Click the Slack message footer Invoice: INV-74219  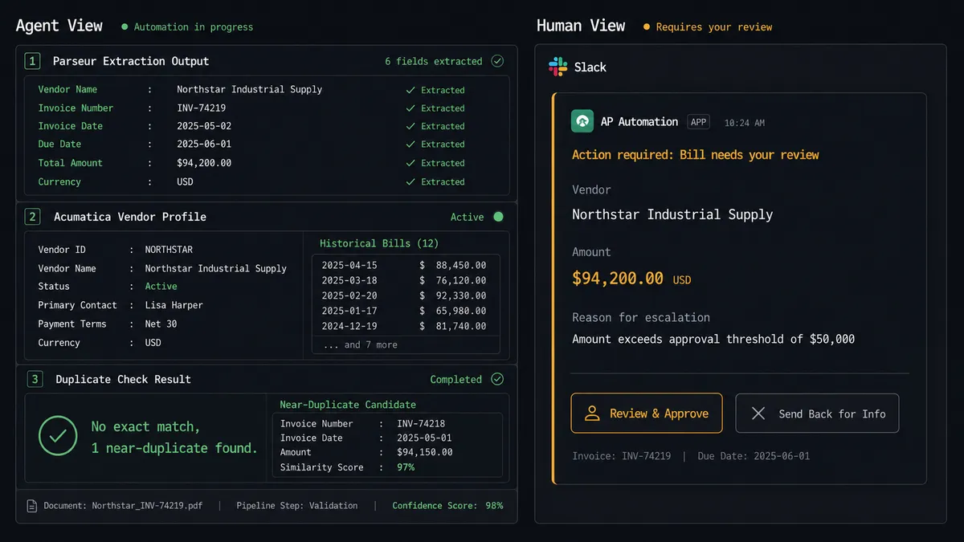(x=622, y=456)
